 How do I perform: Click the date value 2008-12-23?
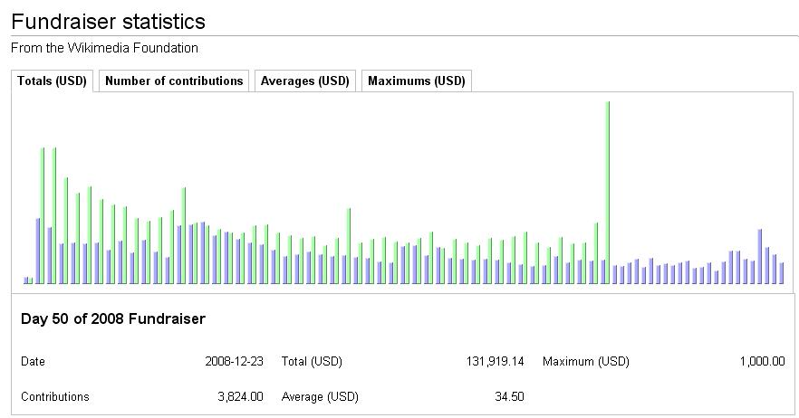pos(234,361)
